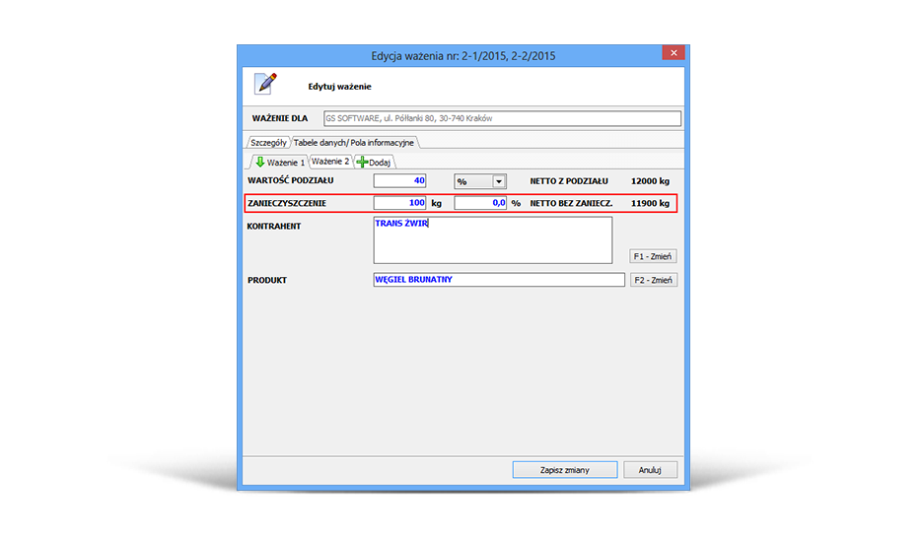
Task: Click the Produkt field with WĘGIEL BRUNATNY
Action: pos(498,280)
